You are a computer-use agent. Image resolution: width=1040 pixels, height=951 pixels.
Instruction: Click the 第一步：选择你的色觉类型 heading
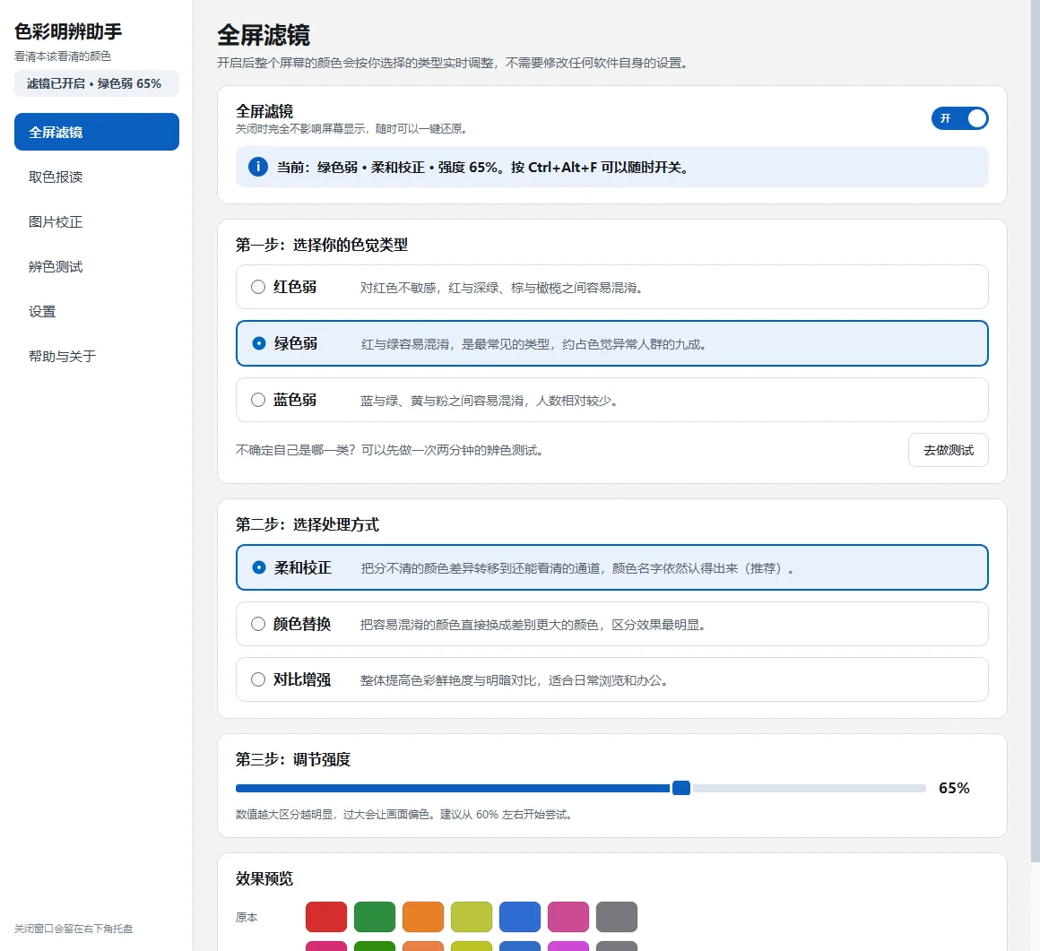[322, 245]
